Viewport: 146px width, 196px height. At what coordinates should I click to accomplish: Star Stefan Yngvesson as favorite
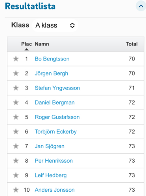(16, 88)
